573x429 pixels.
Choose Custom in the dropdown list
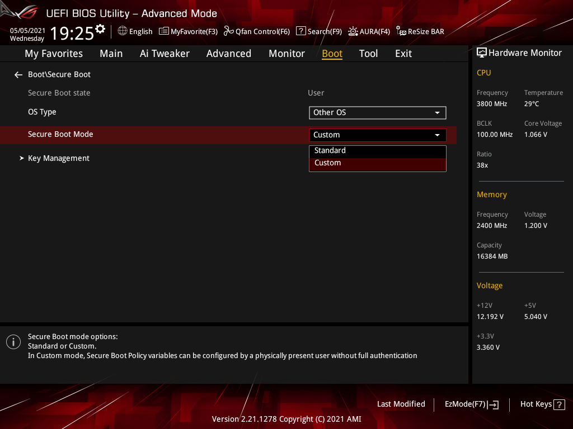(378, 164)
